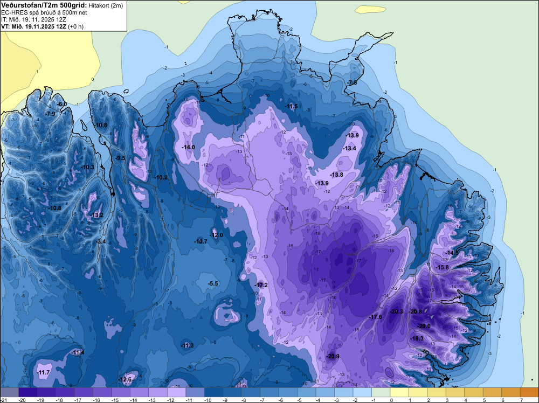The width and height of the screenshot is (539, 403).
Task: Click the -9.5 temperature label
Action: [120, 158]
